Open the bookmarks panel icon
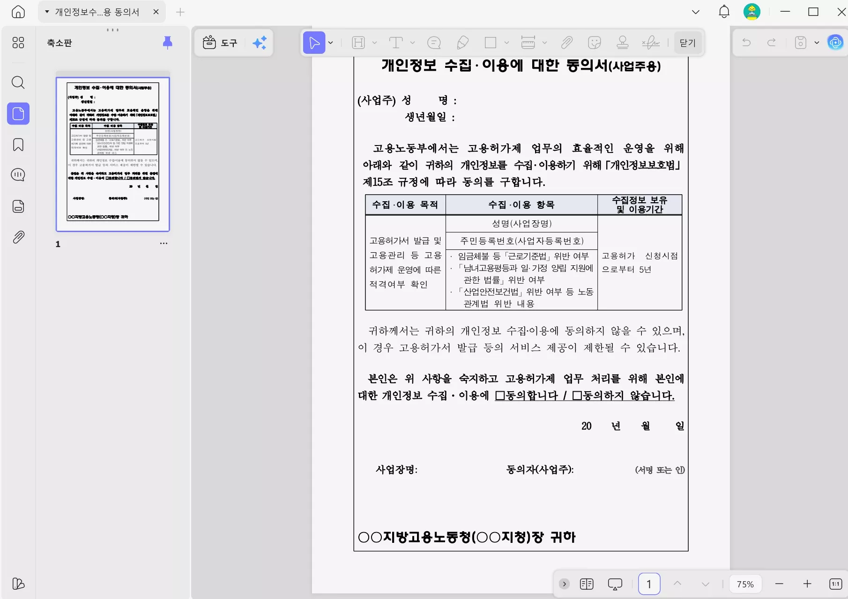This screenshot has width=848, height=599. (18, 145)
